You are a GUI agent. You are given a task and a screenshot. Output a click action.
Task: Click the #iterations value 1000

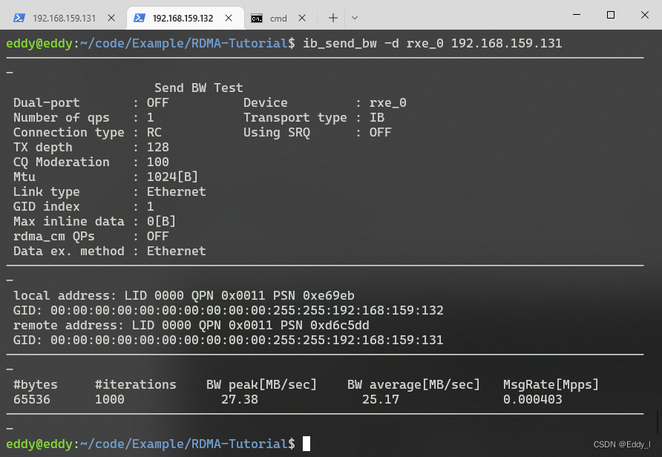(x=109, y=399)
